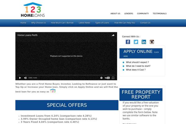
Task: Click '3 Years Fixed 4.04%' offer text
Action: [x=50, y=122]
